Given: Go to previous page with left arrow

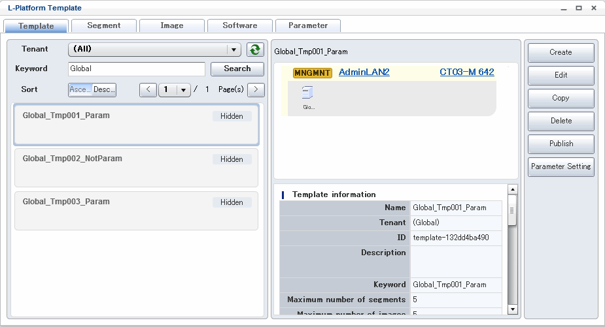Looking at the screenshot, I should pyautogui.click(x=148, y=89).
